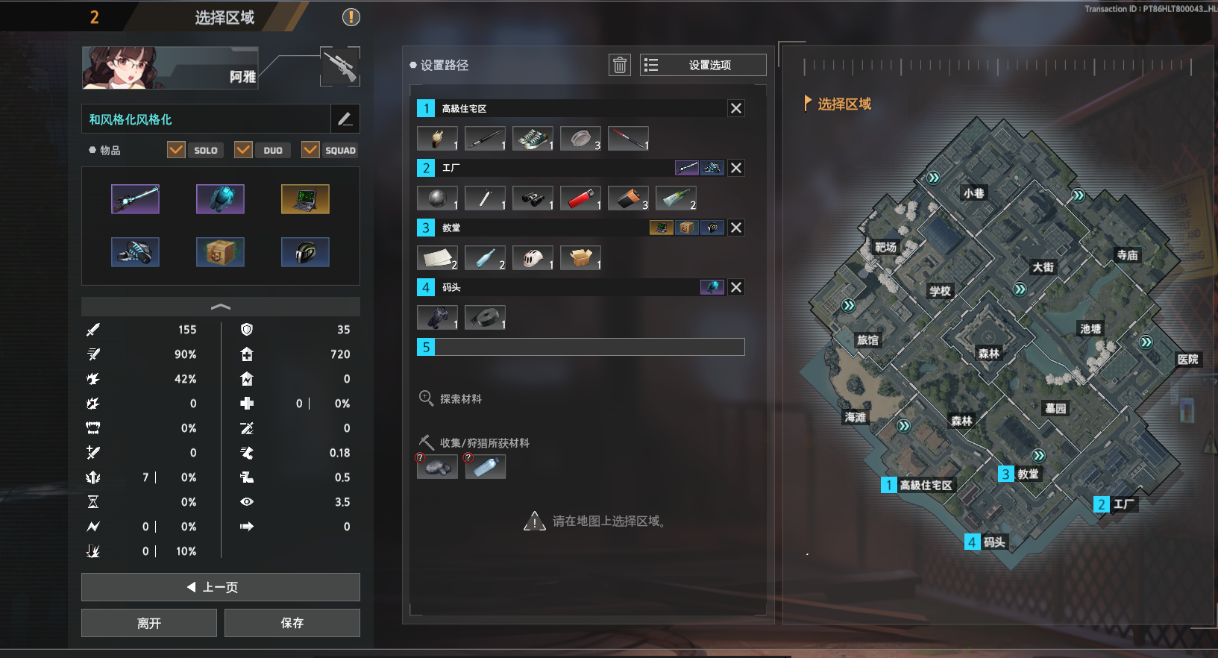Click the red lighter item icon

coord(580,198)
